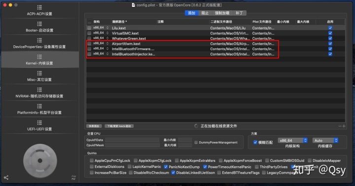Open the ACPI settings section icon
Viewport: 355px width, 186px height.
click(39, 7)
